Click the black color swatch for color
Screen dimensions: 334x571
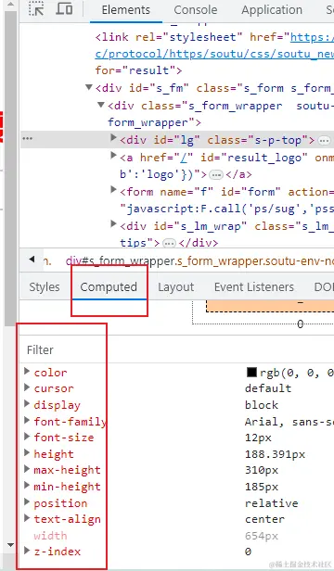point(251,373)
